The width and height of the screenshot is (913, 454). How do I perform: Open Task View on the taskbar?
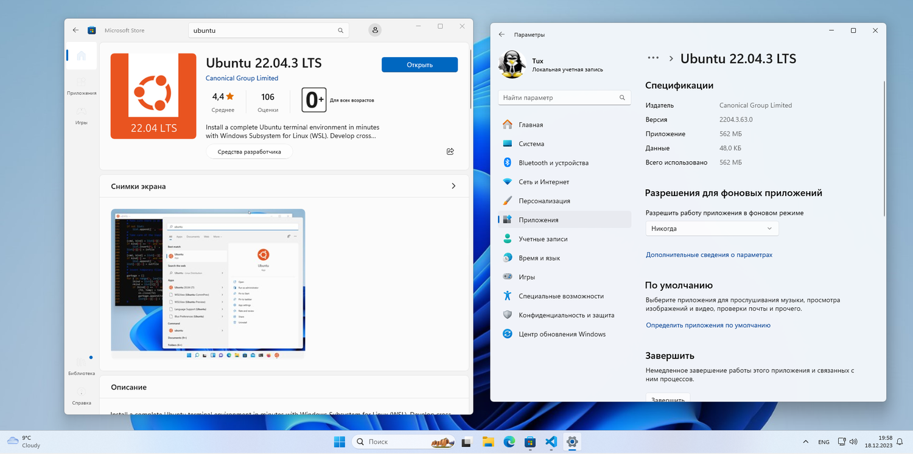click(x=467, y=442)
